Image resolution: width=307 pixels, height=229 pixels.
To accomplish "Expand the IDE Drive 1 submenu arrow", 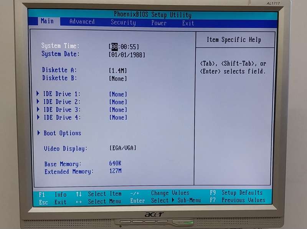I will [38, 93].
